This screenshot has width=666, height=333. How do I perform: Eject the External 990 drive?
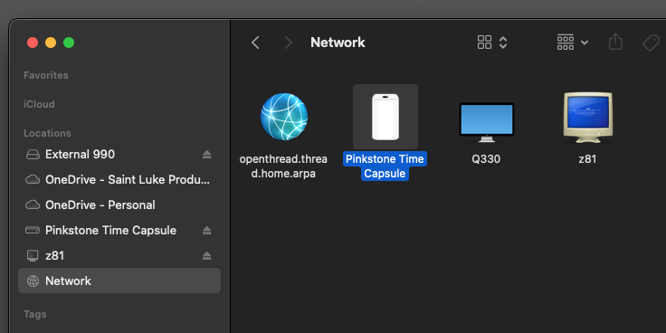[x=207, y=154]
